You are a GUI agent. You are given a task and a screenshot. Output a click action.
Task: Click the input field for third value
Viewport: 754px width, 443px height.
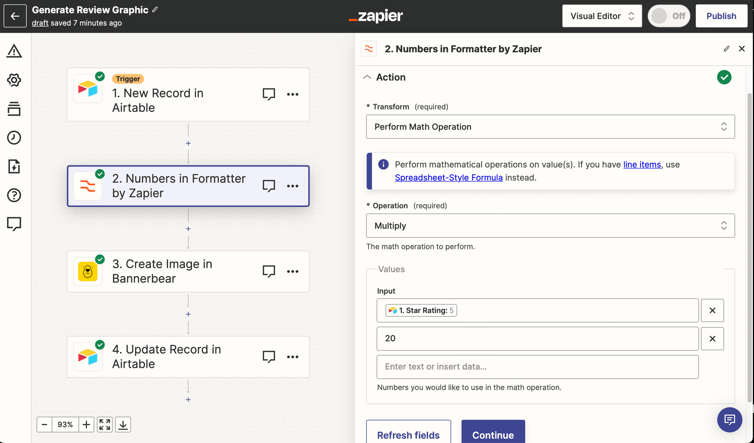pyautogui.click(x=537, y=367)
